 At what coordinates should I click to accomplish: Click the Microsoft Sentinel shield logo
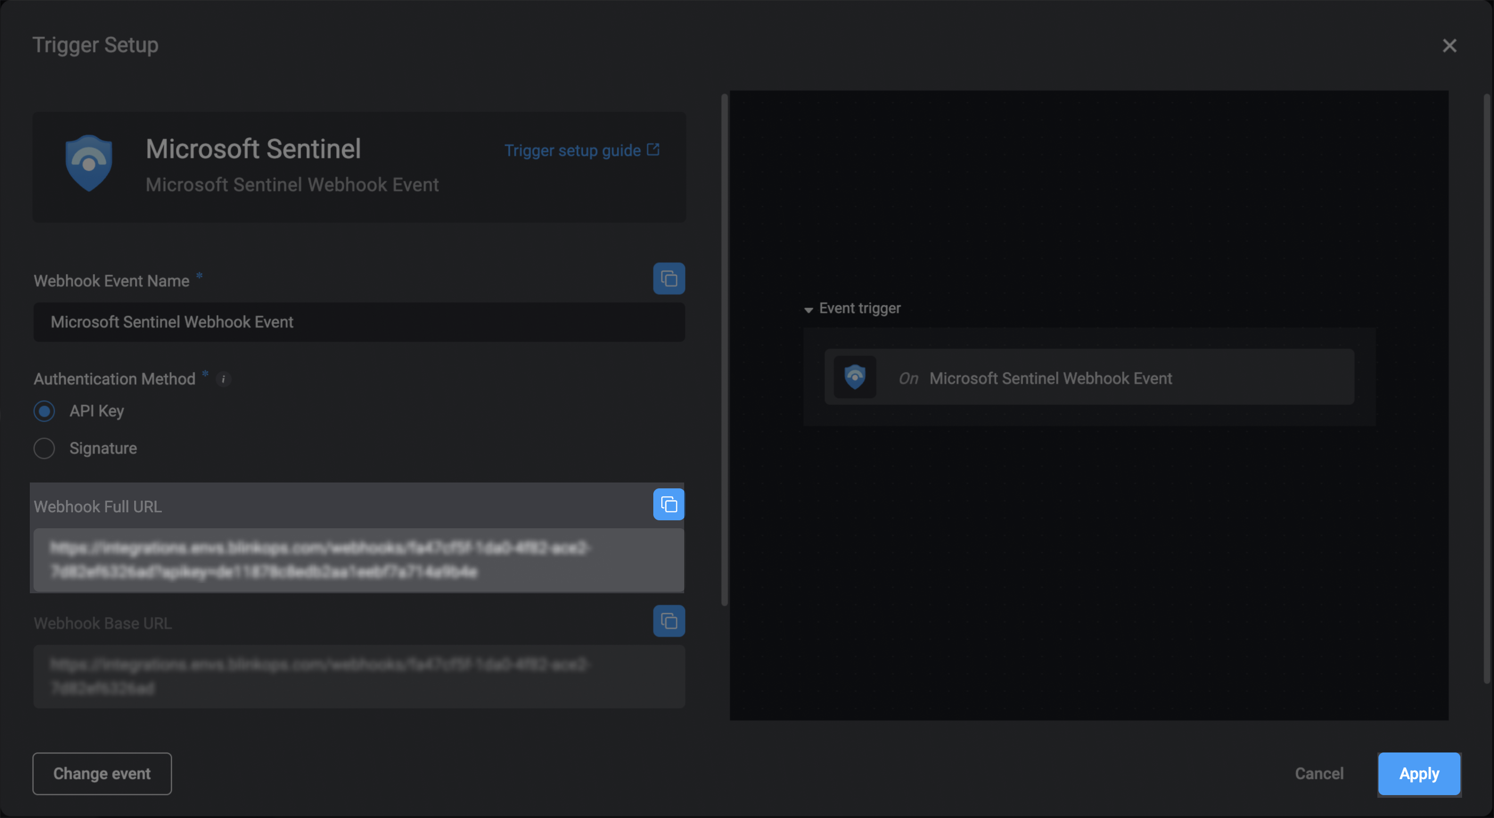point(89,163)
